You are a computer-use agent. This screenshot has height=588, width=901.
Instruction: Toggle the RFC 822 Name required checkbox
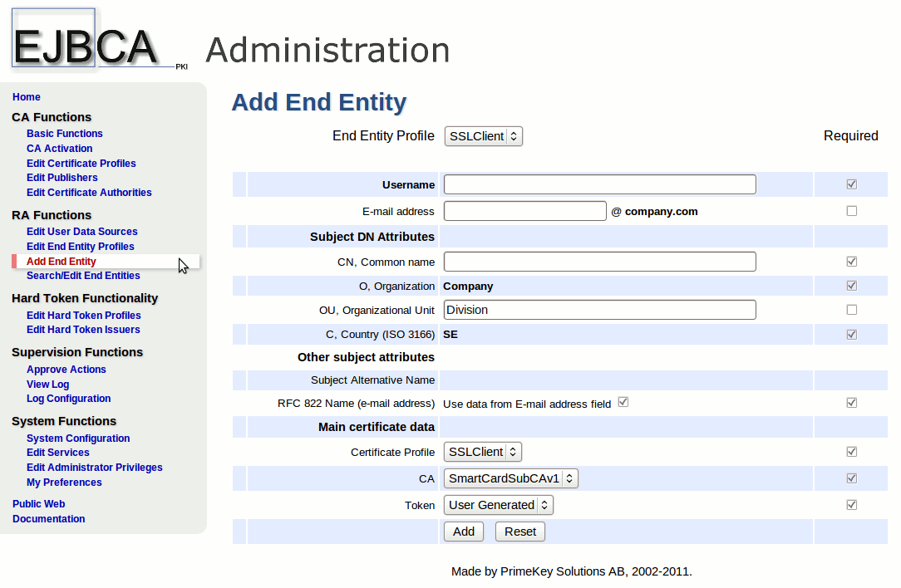point(852,403)
